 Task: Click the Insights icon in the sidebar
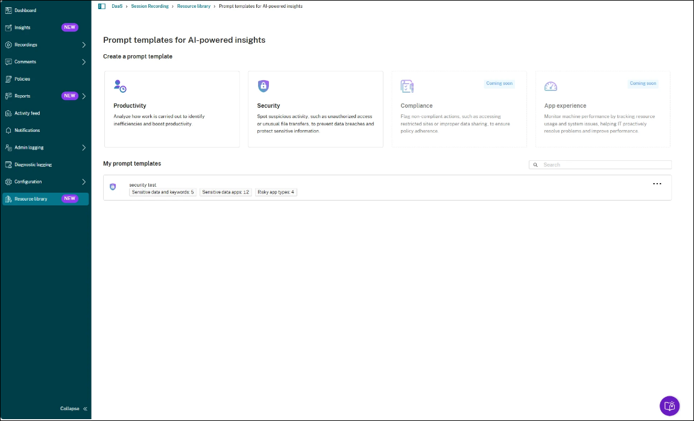click(8, 28)
